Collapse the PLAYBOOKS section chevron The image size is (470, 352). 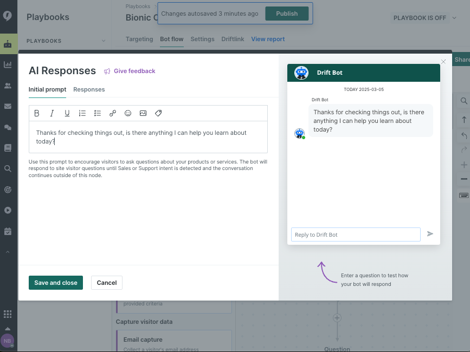coord(104,41)
